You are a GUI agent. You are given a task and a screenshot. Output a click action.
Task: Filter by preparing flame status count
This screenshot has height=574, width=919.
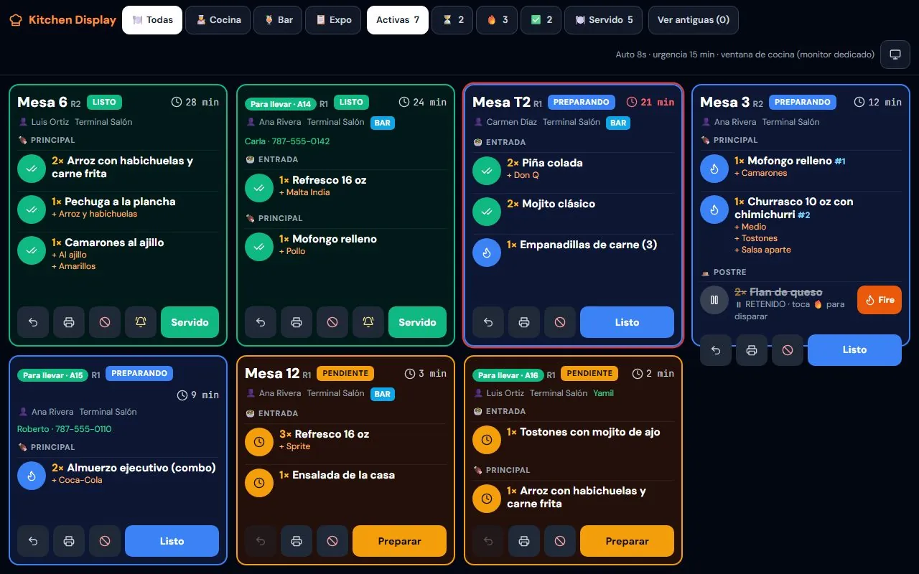click(x=498, y=20)
